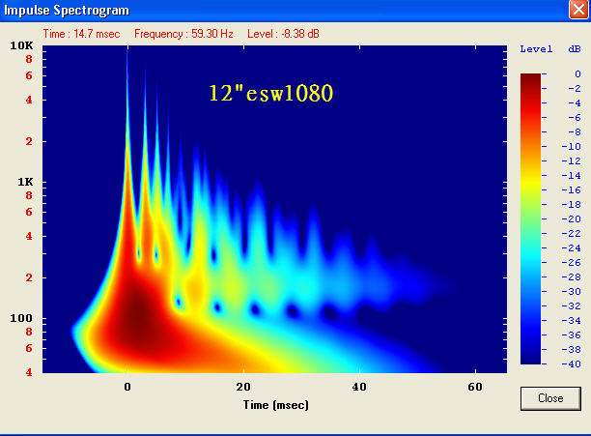Click the 40 time axis label
The height and width of the screenshot is (436, 591).
pos(359,387)
